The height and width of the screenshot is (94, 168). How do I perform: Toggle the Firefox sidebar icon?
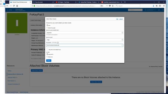[160, 6]
